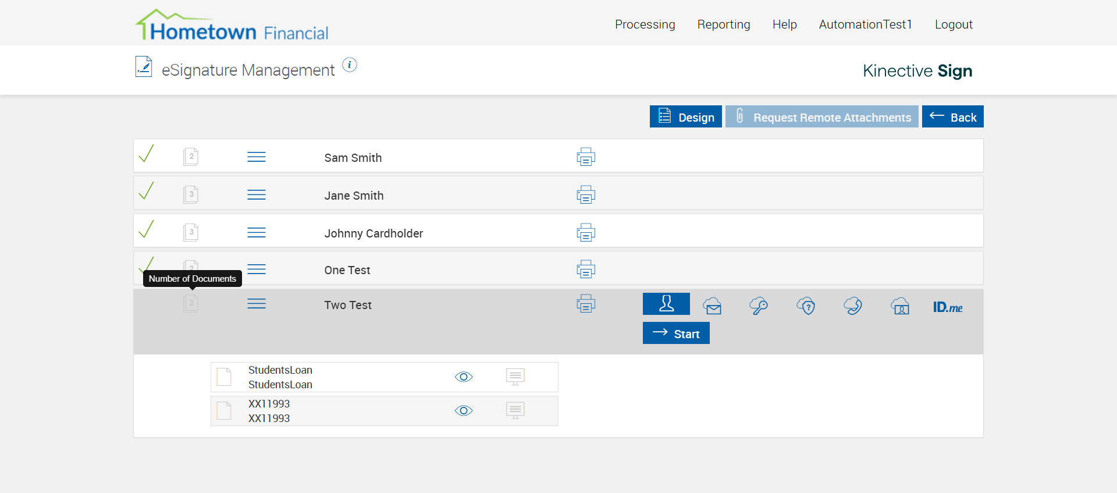Viewport: 1117px width, 493px height.
Task: Click the Design button
Action: tap(685, 117)
